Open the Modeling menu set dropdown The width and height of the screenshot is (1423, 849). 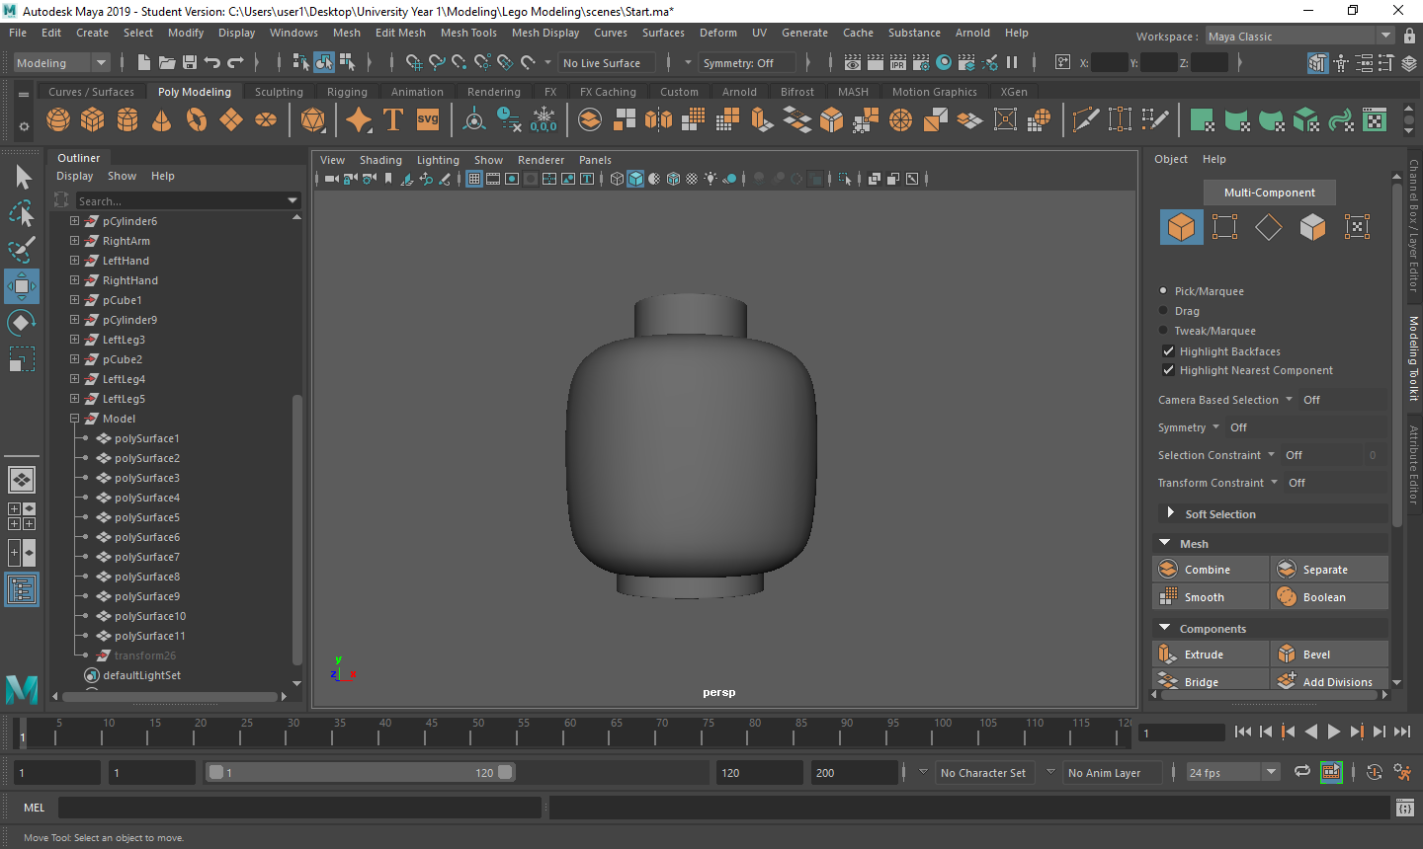coord(100,63)
